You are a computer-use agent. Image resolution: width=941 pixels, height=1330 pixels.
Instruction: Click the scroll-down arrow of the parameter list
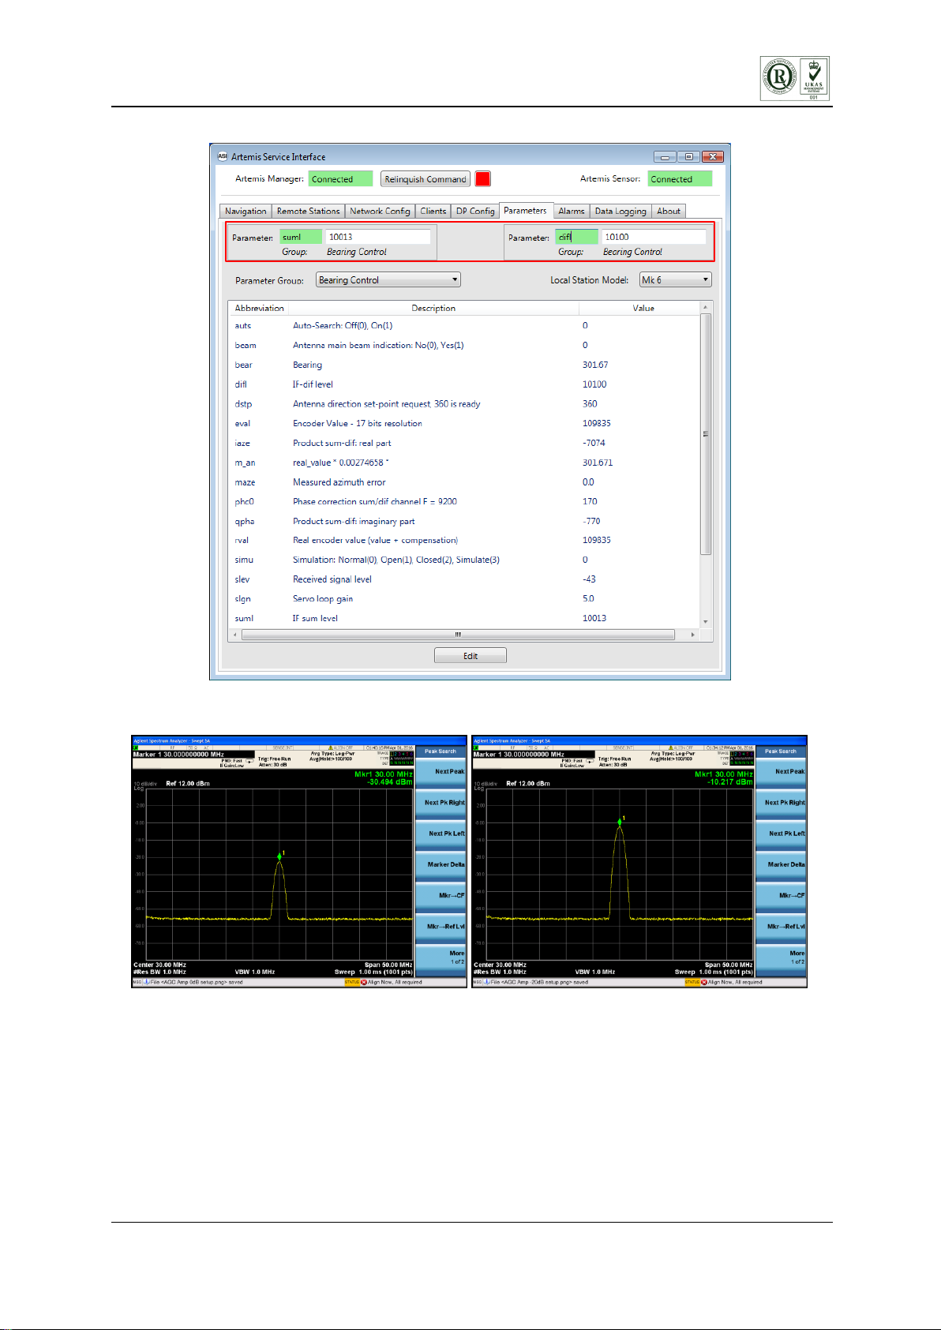[707, 622]
